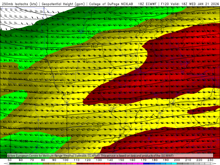This screenshot has height=165, width=220.
Task: Click the '100' value on the color scale
Action: click(x=65, y=160)
